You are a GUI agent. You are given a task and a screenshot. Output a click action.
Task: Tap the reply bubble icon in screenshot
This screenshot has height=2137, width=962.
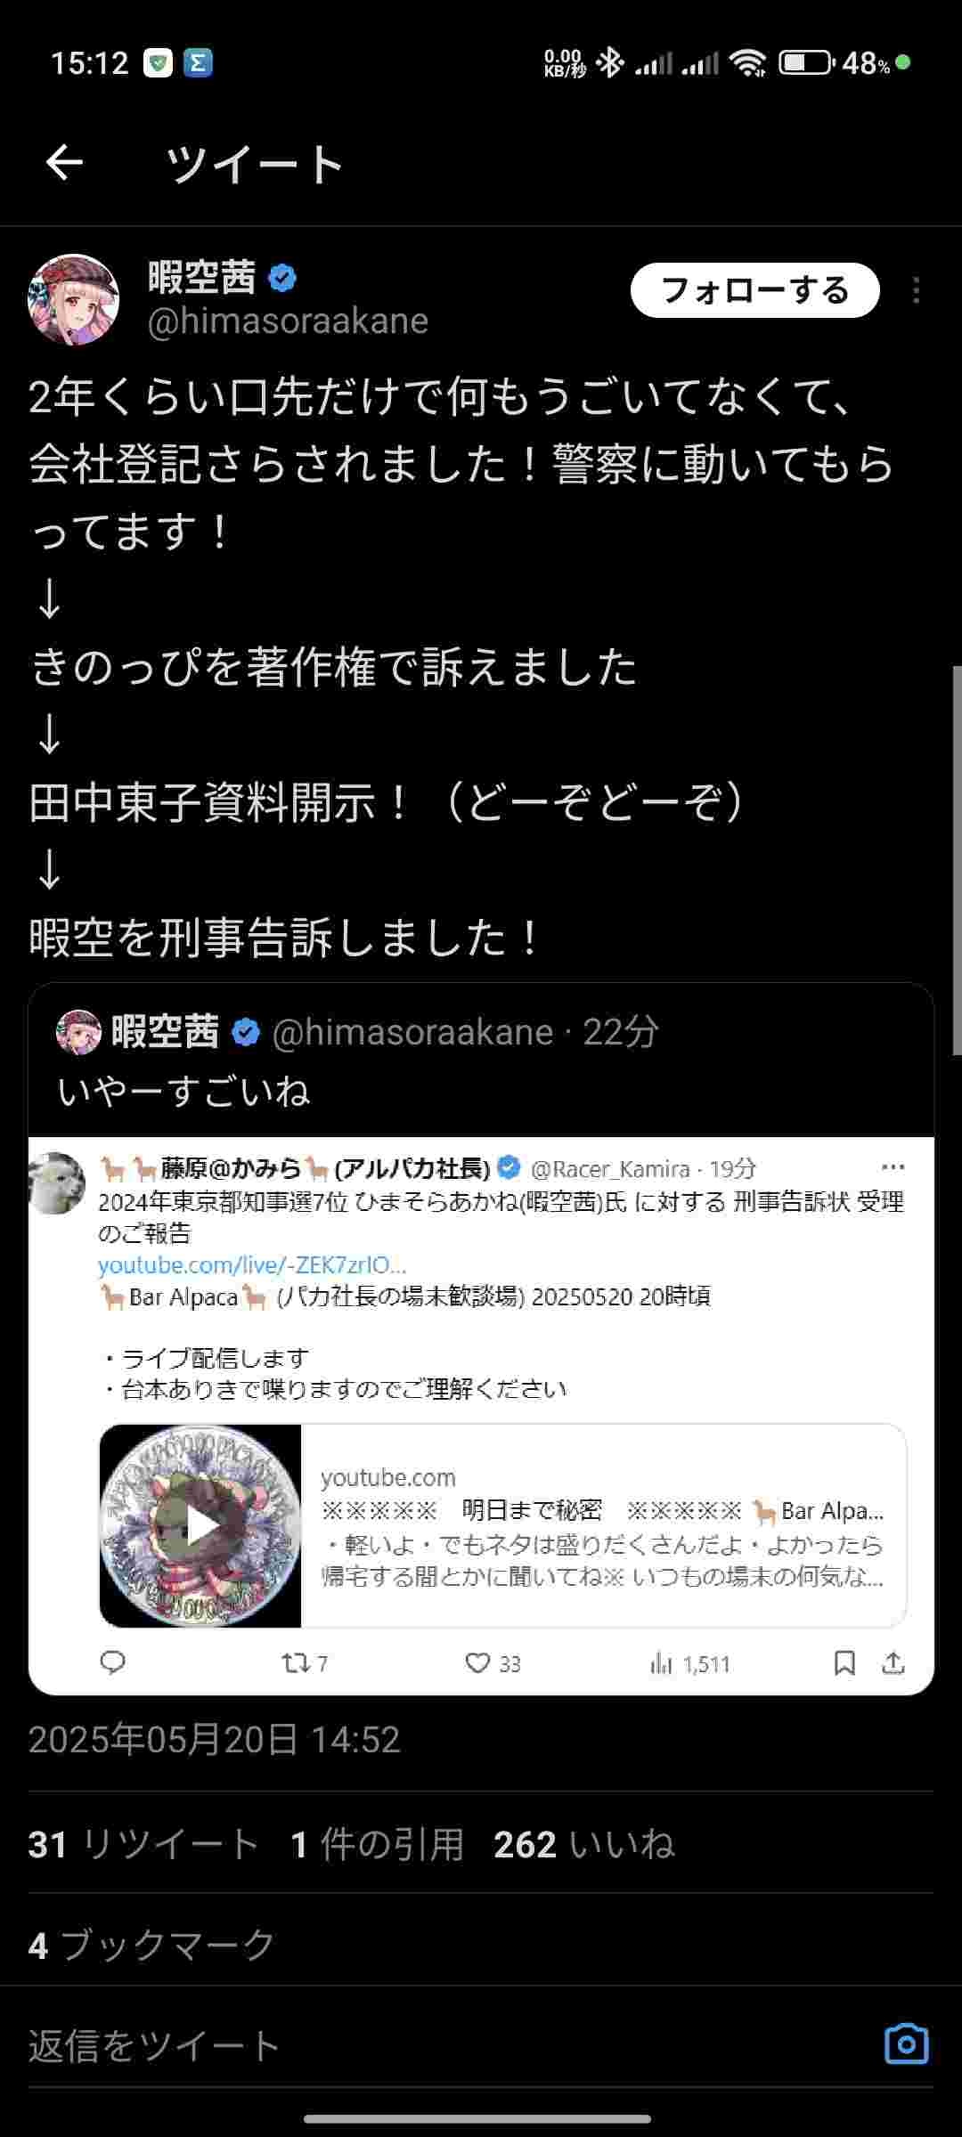pos(113,1662)
